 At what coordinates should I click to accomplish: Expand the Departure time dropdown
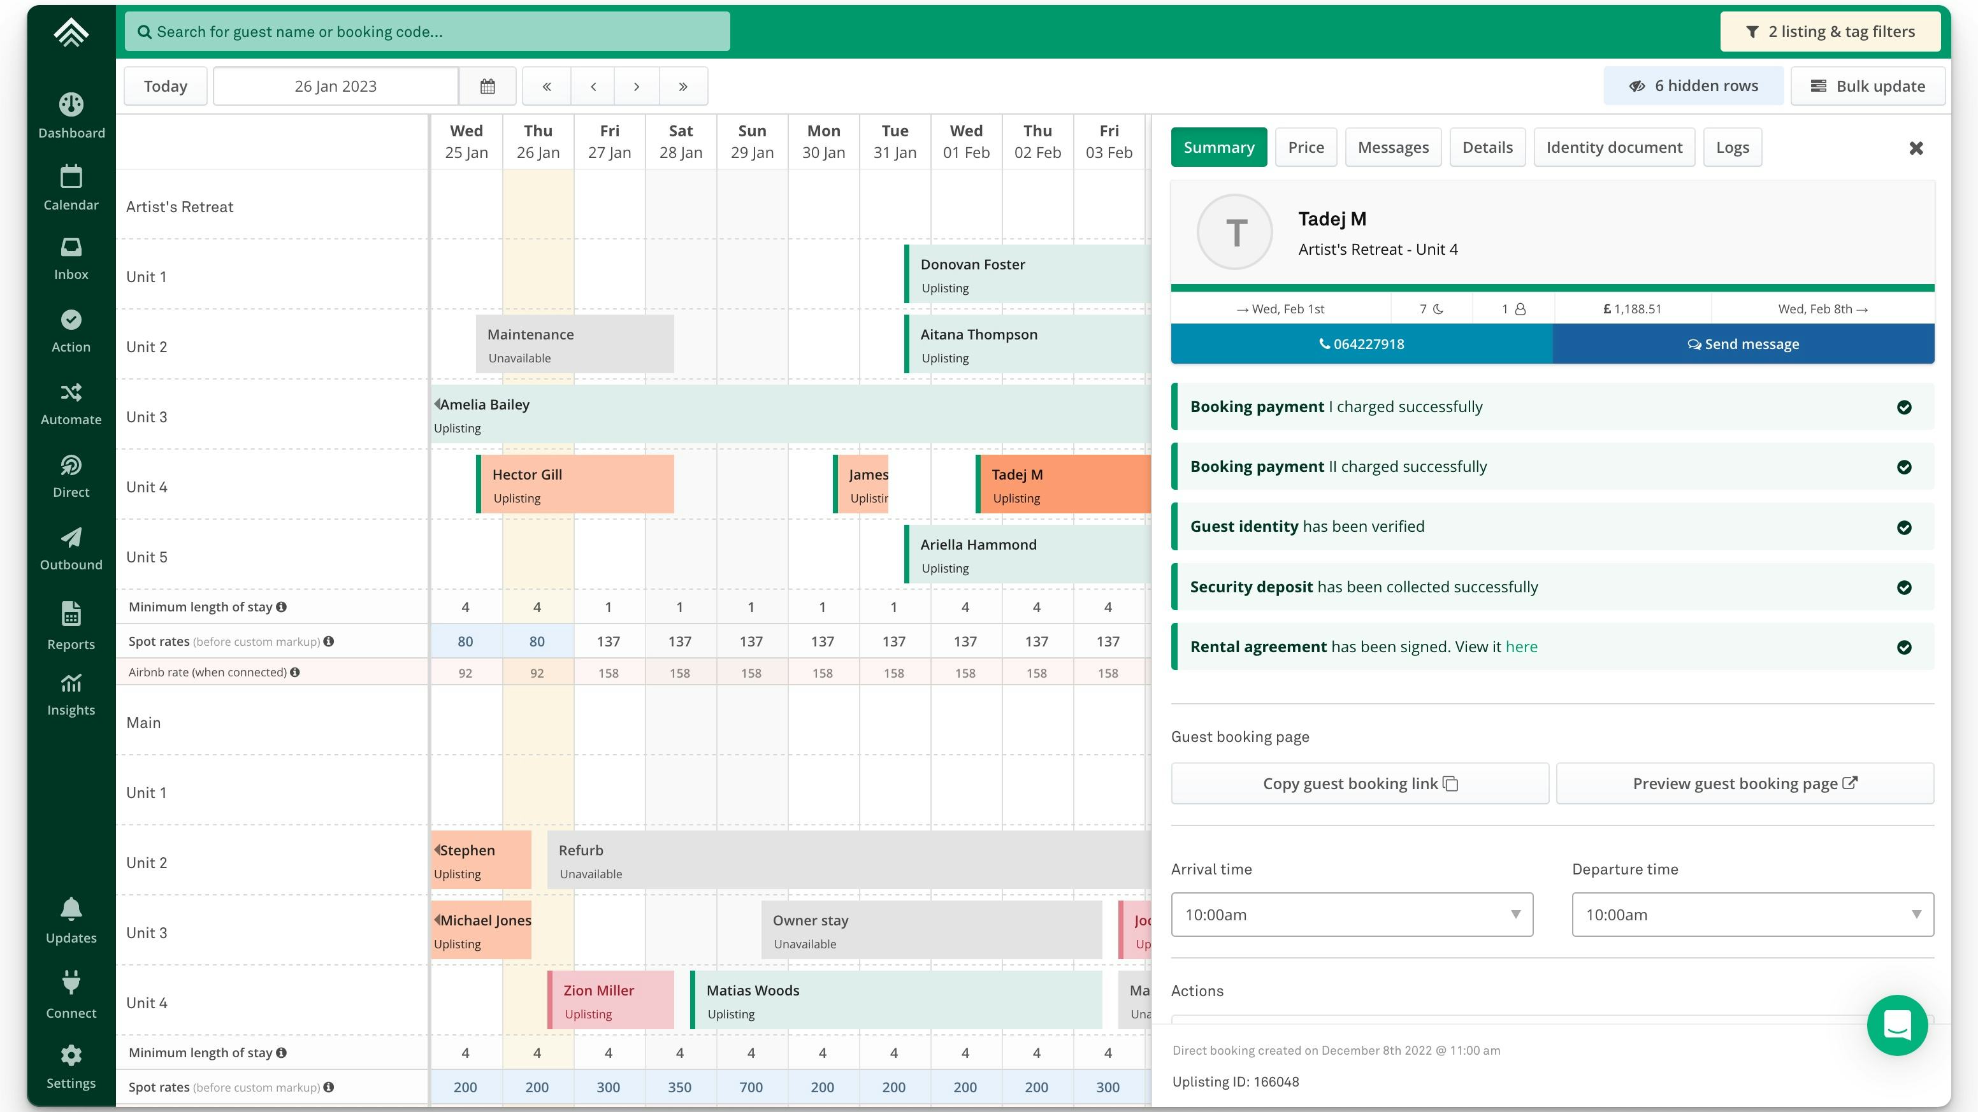click(x=1752, y=914)
